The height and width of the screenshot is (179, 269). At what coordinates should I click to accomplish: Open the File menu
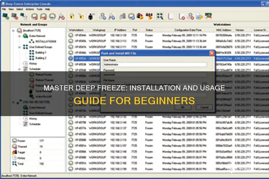pos(4,9)
